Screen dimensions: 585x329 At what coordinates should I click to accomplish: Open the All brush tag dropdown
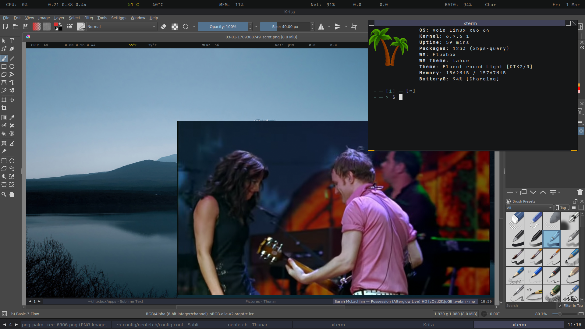point(529,208)
